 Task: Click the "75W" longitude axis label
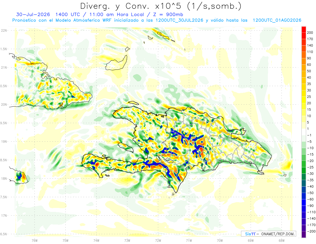(x=65, y=240)
